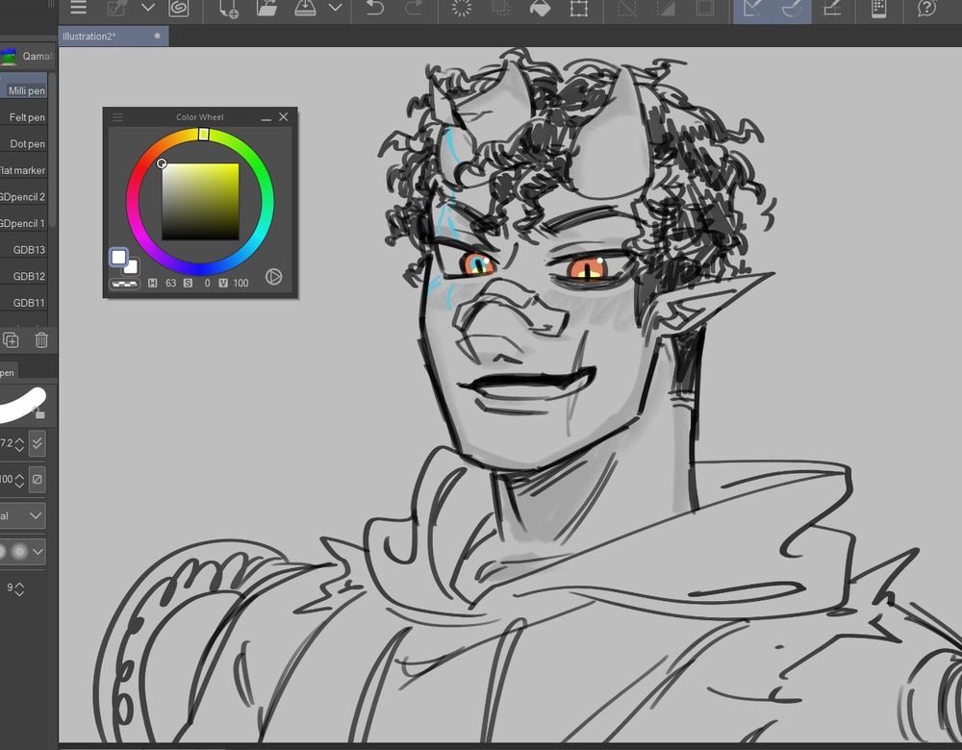Viewport: 962px width, 750px height.
Task: Click the Save icon in the command bar
Action: [x=305, y=8]
